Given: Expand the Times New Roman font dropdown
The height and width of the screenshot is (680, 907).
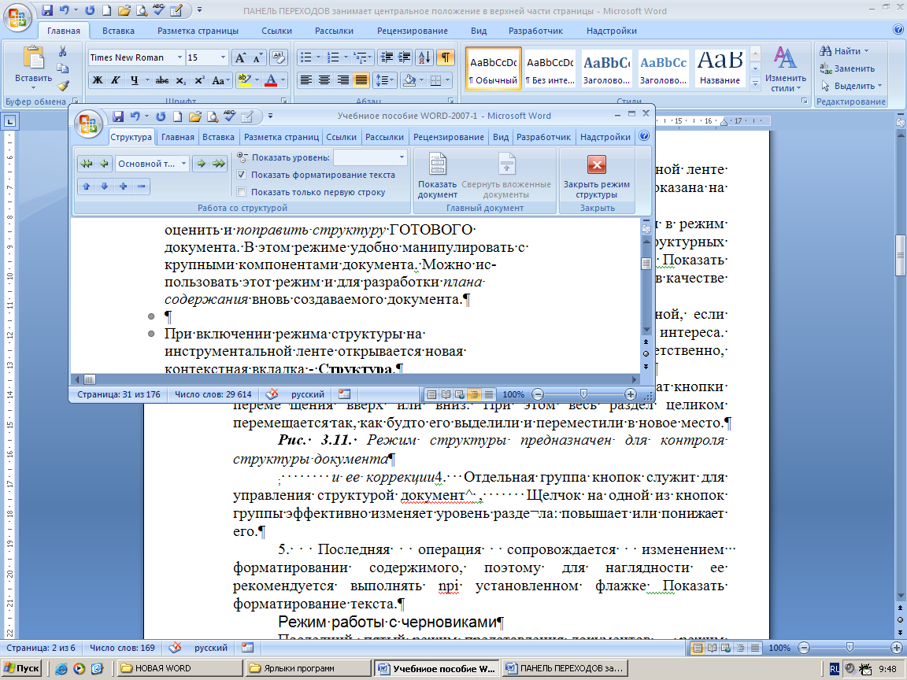Looking at the screenshot, I should pyautogui.click(x=180, y=57).
